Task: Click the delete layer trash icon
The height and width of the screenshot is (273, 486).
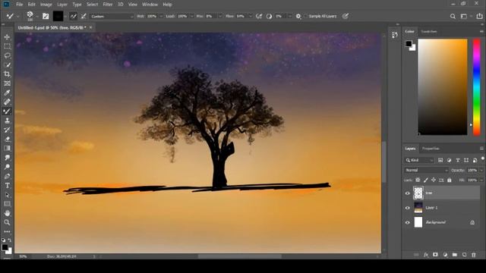Action: coord(474,255)
